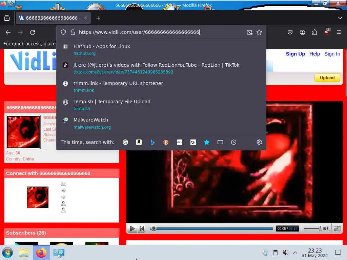This screenshot has width=347, height=260.
Task: Bookmark this page star icon
Action: click(259, 32)
